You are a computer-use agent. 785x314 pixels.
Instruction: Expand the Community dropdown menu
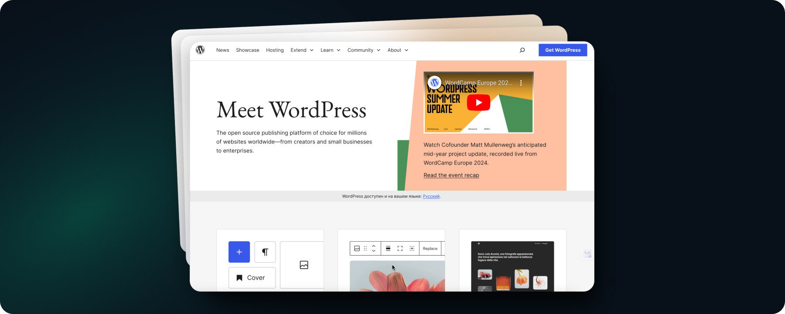[x=364, y=50]
